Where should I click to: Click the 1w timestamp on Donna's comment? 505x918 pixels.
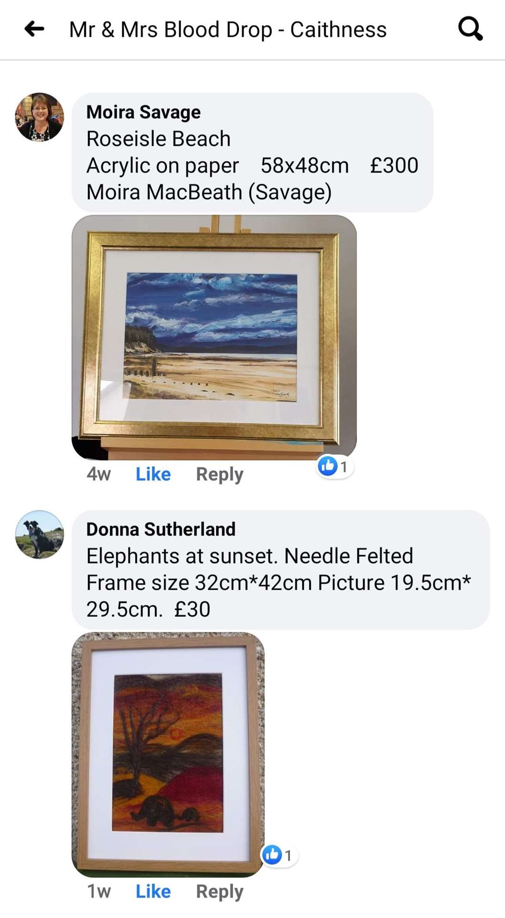click(x=99, y=891)
